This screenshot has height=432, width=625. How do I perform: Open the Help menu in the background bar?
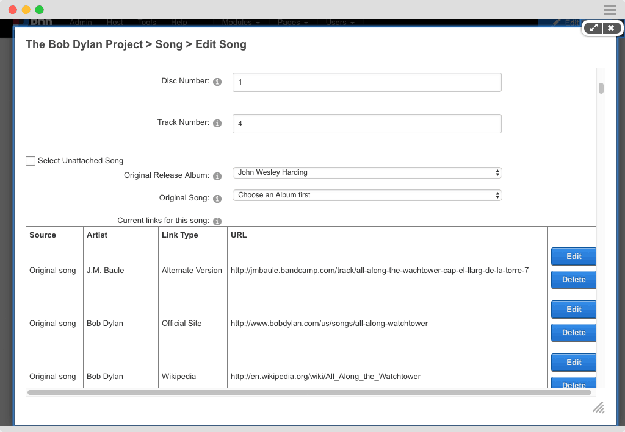pyautogui.click(x=179, y=23)
